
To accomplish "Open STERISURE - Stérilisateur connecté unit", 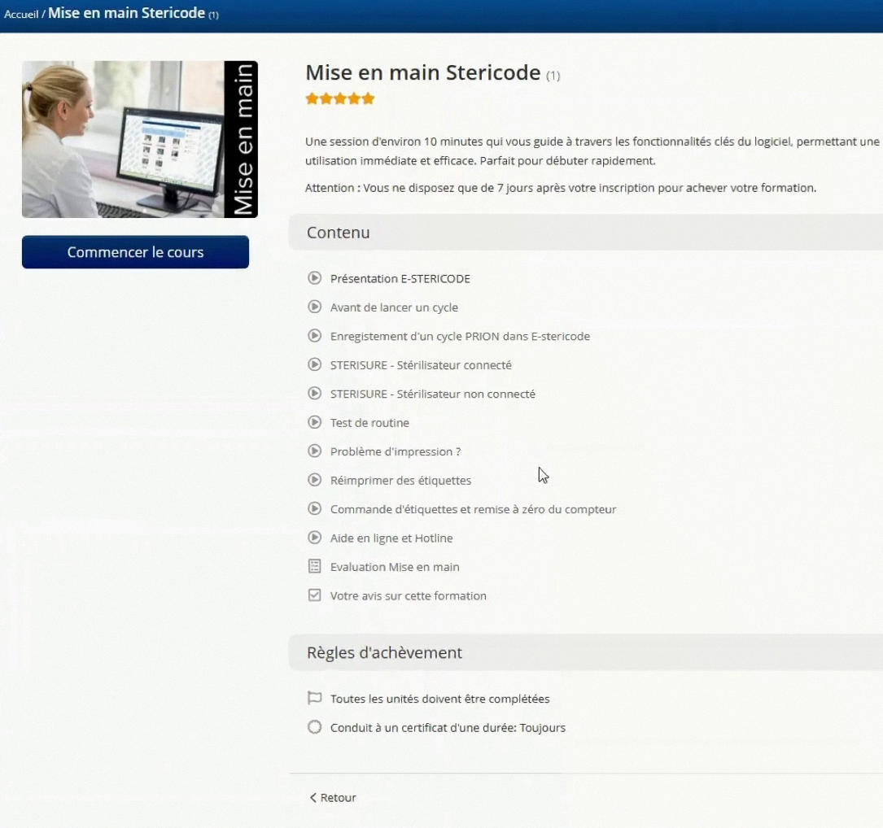I will pyautogui.click(x=421, y=364).
